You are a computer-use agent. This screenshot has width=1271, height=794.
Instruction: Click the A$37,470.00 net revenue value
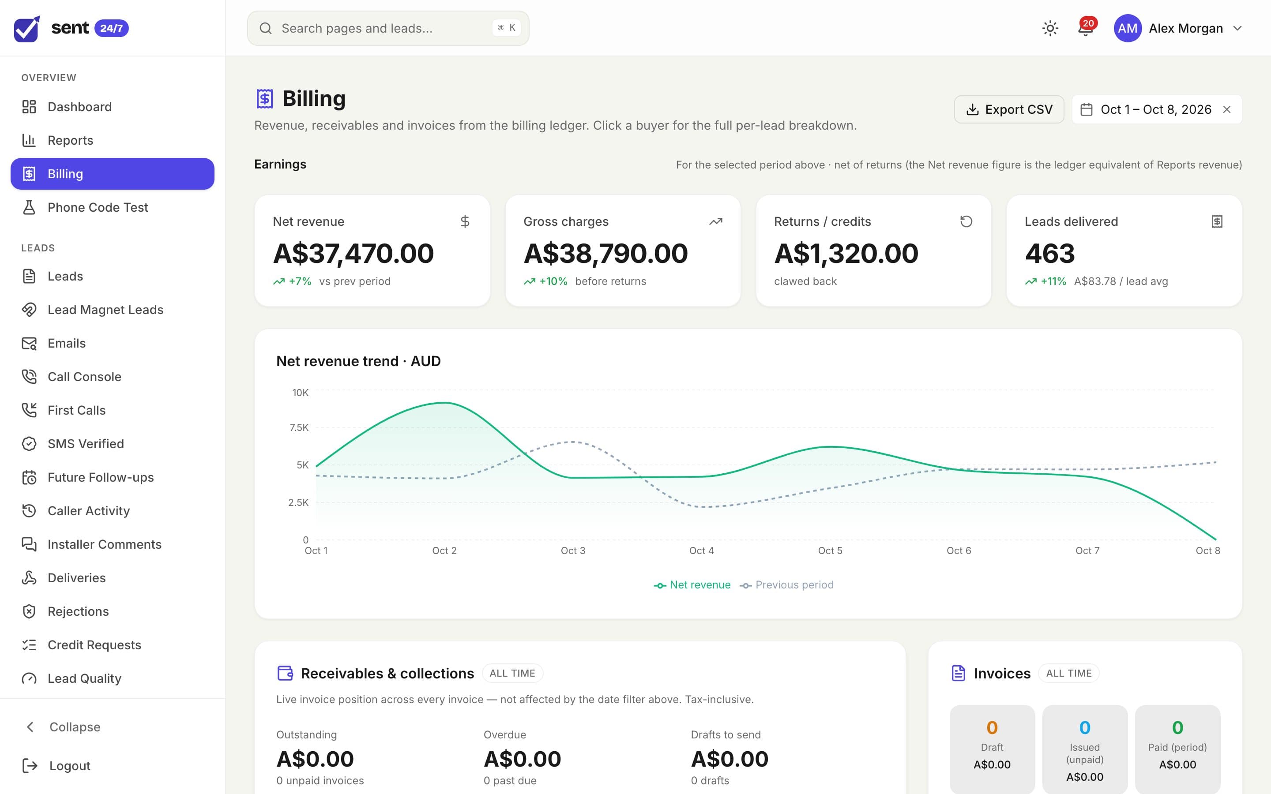[x=353, y=253]
